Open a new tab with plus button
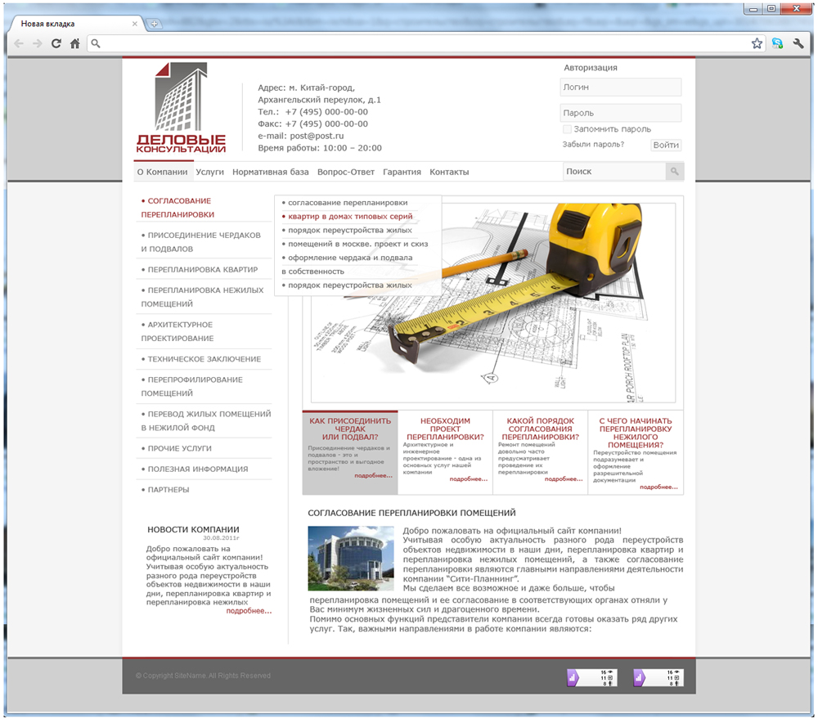 [x=154, y=24]
